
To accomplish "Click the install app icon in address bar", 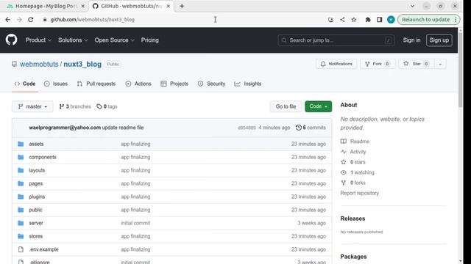I will pyautogui.click(x=330, y=20).
